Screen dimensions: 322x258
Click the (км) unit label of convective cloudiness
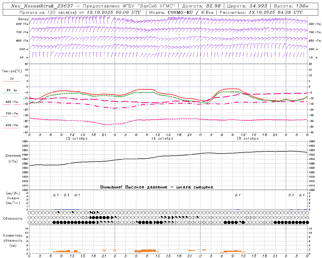point(13,245)
